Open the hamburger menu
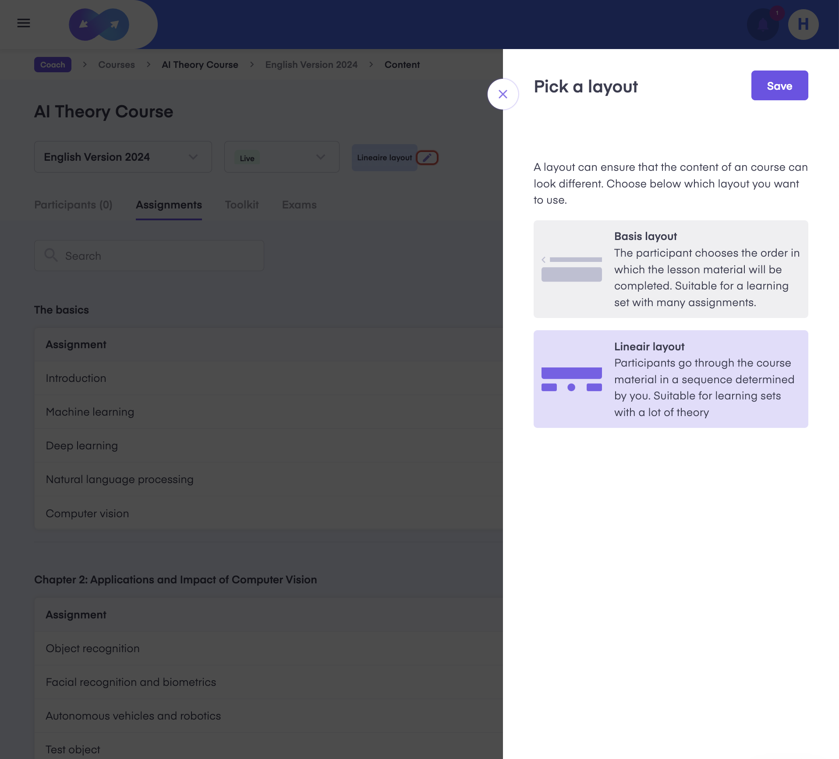Viewport: 839px width, 759px height. pyautogui.click(x=24, y=23)
